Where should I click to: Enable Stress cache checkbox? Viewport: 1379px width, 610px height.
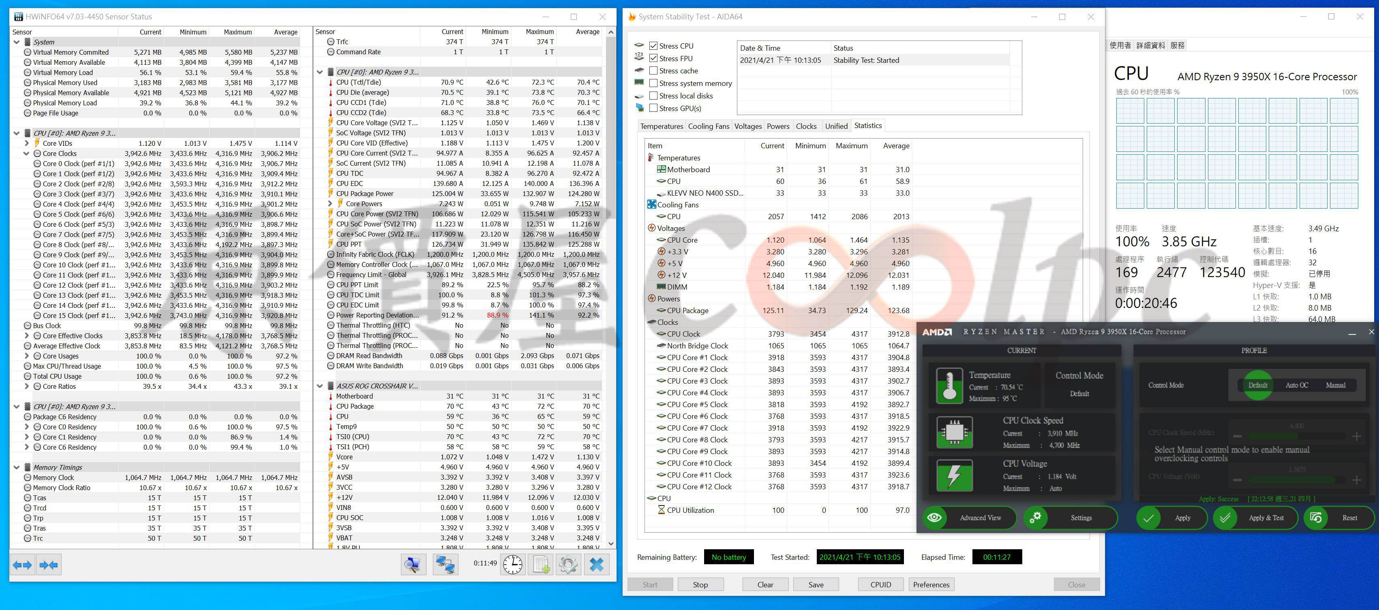[x=653, y=70]
